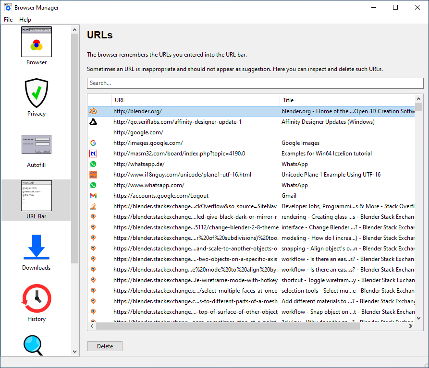Click the Developer Jobs Stack Overflow title

[x=348, y=206]
